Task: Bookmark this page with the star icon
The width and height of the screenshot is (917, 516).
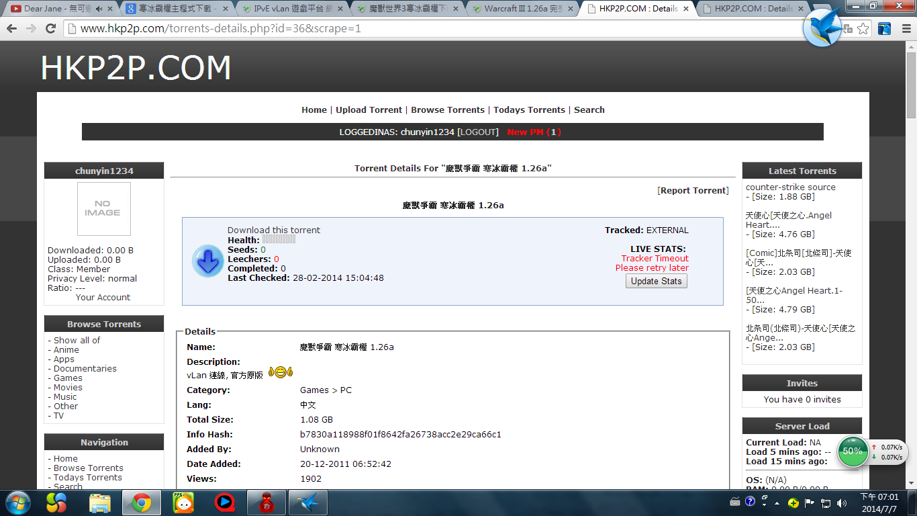Action: pyautogui.click(x=863, y=29)
